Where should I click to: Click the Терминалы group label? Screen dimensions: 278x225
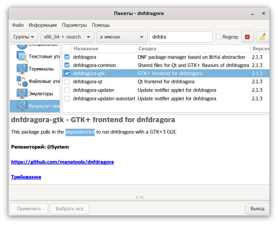[x=41, y=69]
